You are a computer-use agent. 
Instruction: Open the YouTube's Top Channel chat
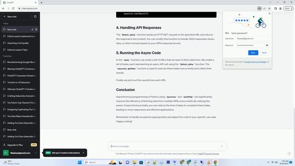[20, 102]
